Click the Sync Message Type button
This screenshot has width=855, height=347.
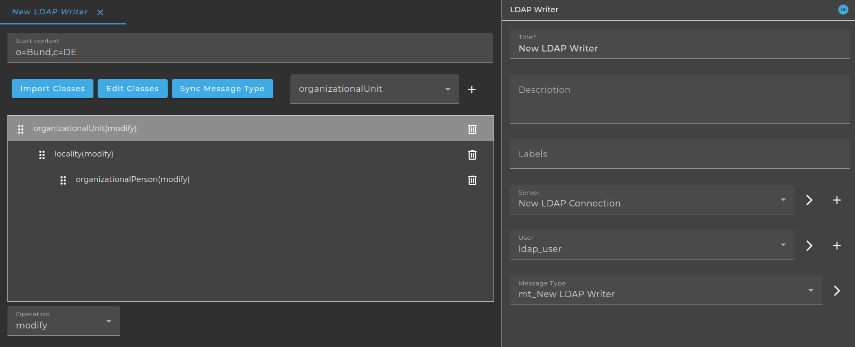pyautogui.click(x=222, y=89)
